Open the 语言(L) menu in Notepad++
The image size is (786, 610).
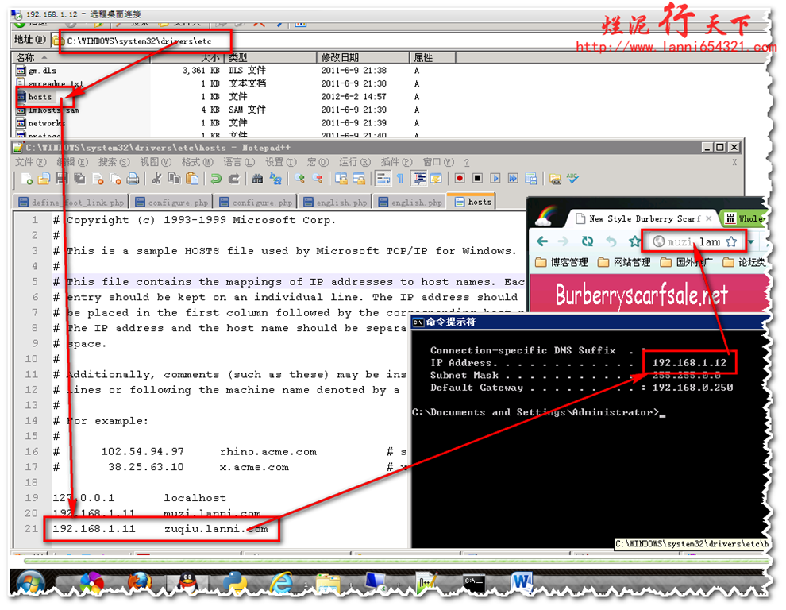239,162
